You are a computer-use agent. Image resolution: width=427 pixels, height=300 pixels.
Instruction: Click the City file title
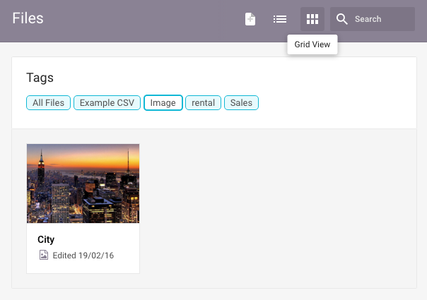(x=46, y=239)
